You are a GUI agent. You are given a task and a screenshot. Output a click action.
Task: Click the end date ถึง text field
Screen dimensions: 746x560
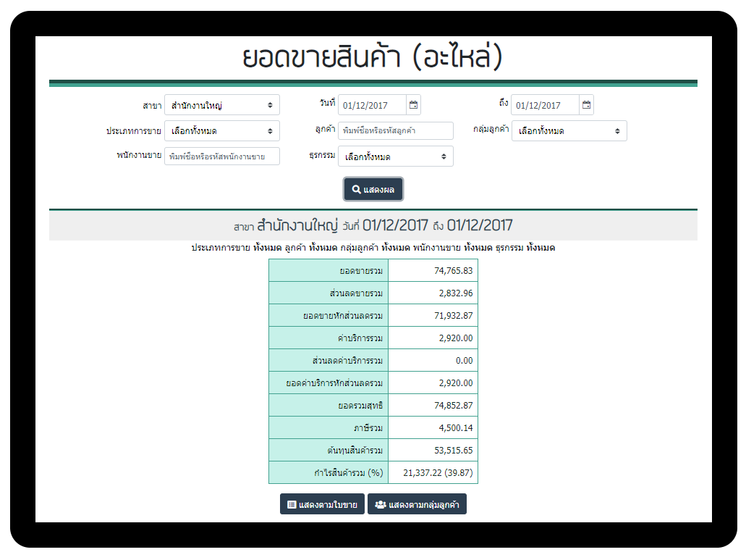pos(545,105)
